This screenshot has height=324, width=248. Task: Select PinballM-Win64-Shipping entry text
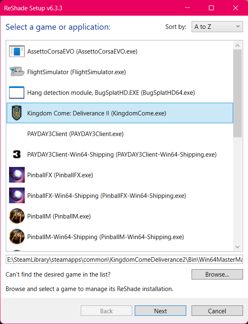[x=105, y=237]
